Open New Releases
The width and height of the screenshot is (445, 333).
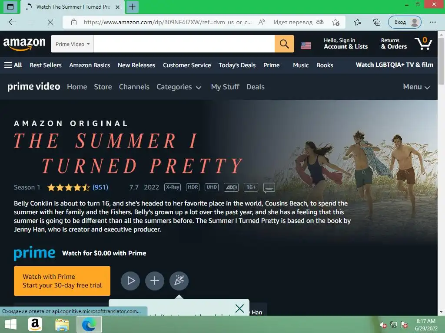pos(136,65)
